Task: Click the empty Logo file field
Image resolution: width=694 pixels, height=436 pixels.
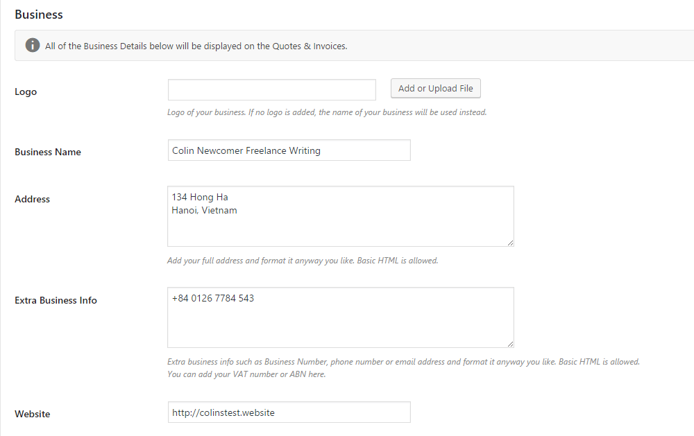Action: (271, 89)
